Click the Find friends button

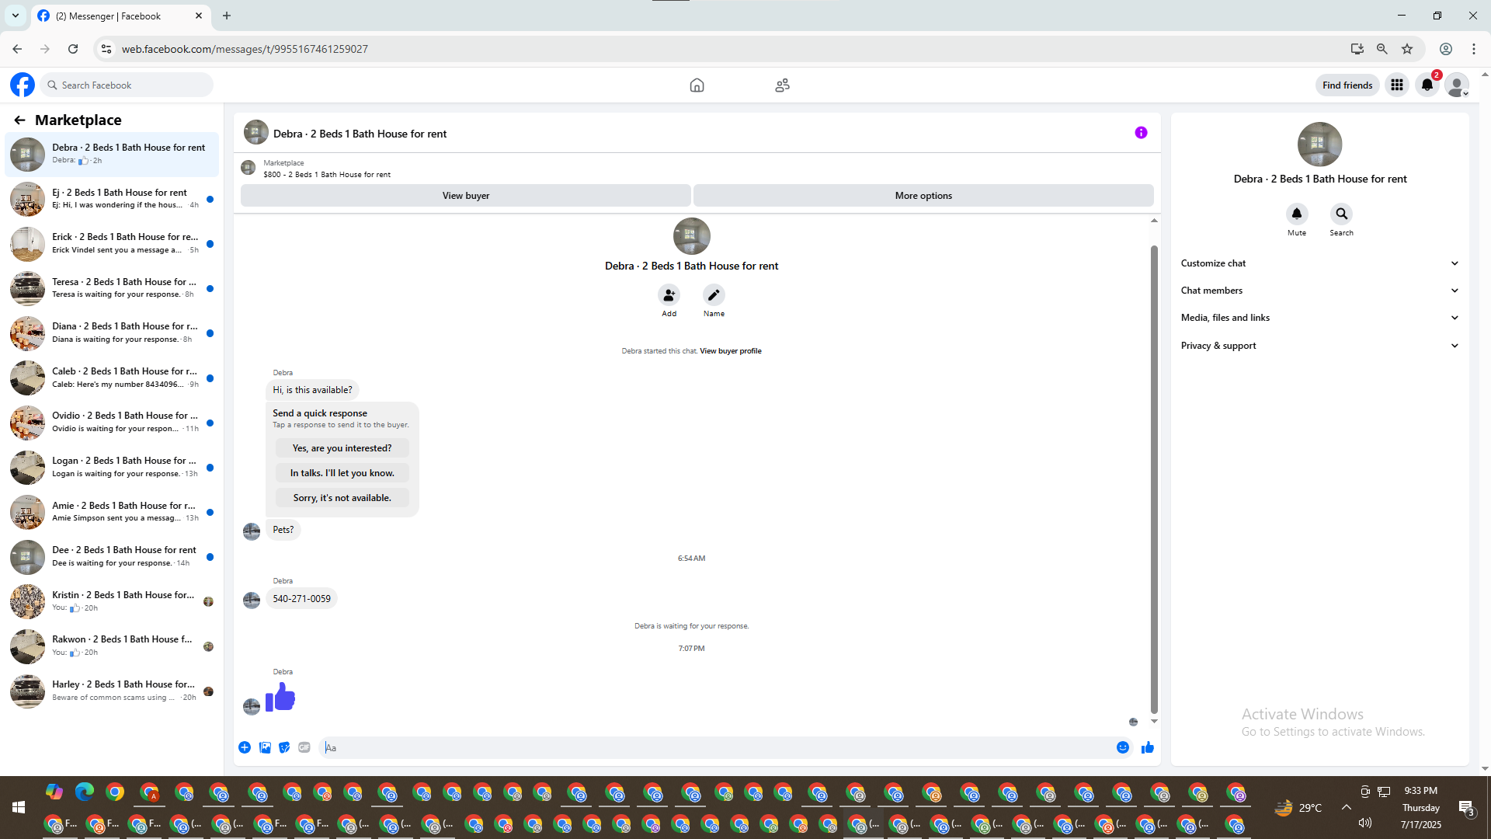tap(1347, 85)
